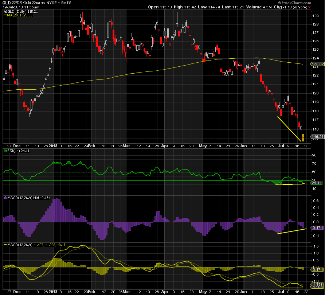325x296 pixels.
Task: Click the Open 115.13 value
Action: [x=160, y=7]
